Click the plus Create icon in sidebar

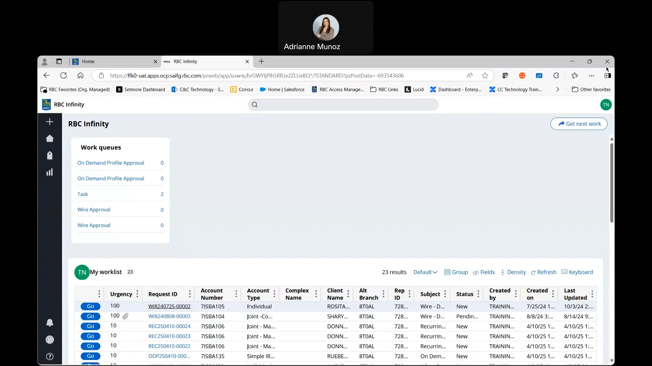point(50,122)
